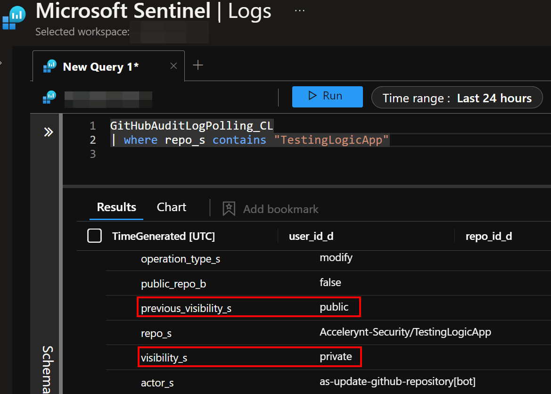Click user_id_d column header
The height and width of the screenshot is (394, 551).
[311, 236]
